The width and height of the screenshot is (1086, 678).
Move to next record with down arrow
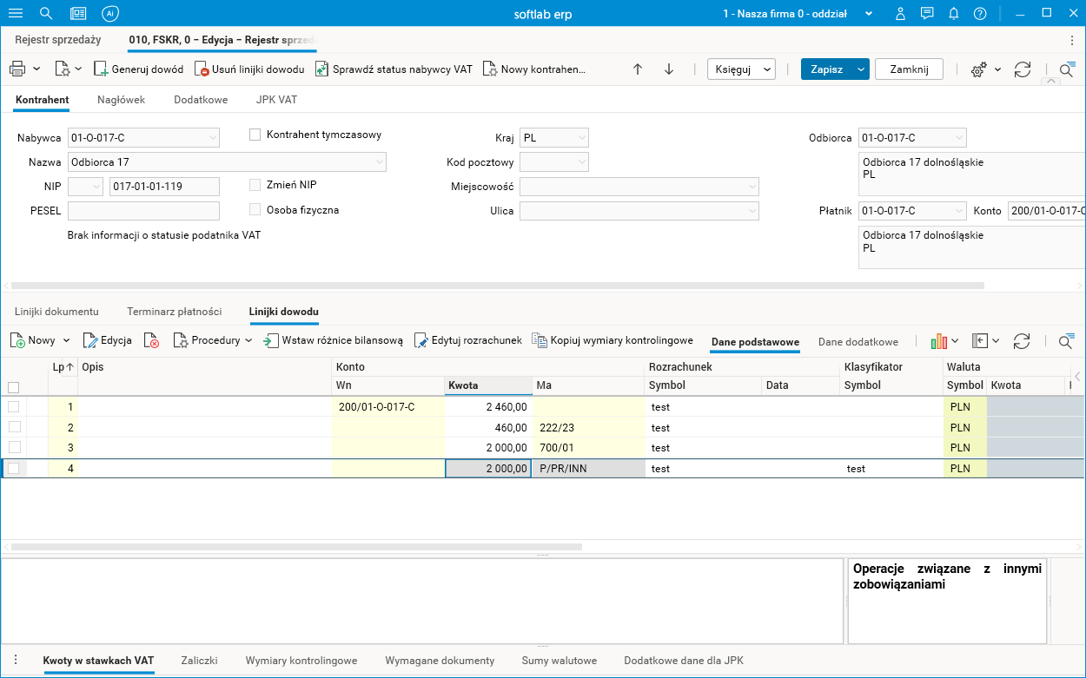(669, 69)
